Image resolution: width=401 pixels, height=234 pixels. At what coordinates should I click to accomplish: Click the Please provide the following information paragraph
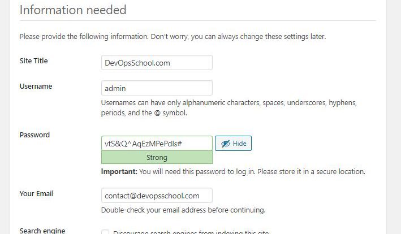[x=173, y=37]
